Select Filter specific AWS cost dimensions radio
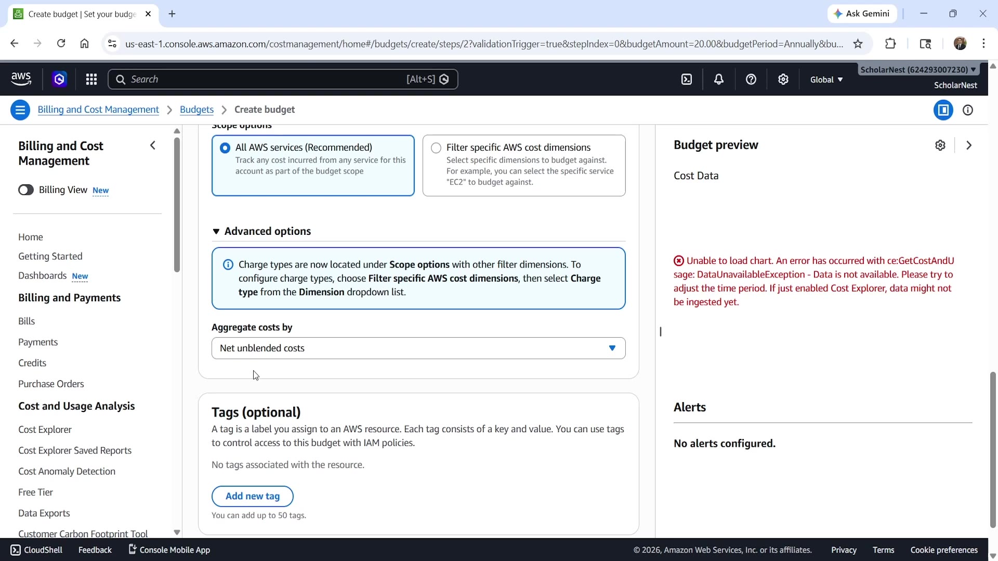Viewport: 998px width, 561px height. tap(436, 148)
